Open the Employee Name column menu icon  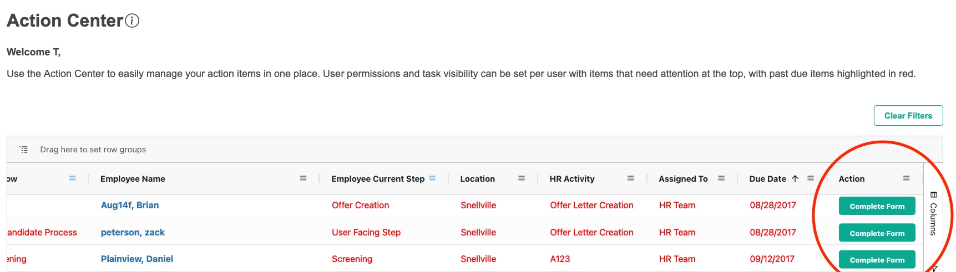pos(303,178)
